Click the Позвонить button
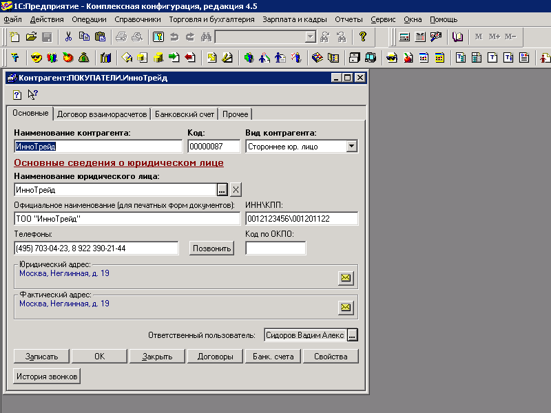This screenshot has height=413, width=551. pos(211,248)
